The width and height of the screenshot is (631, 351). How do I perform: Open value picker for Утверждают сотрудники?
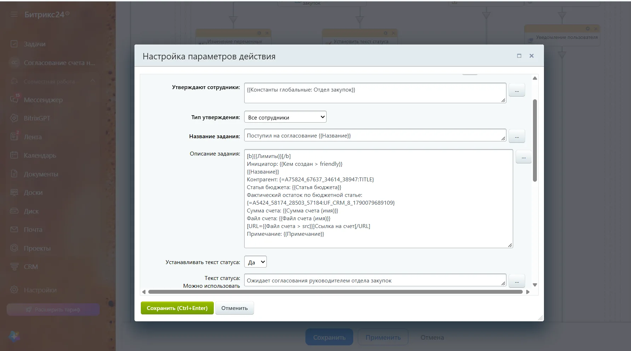tap(517, 90)
